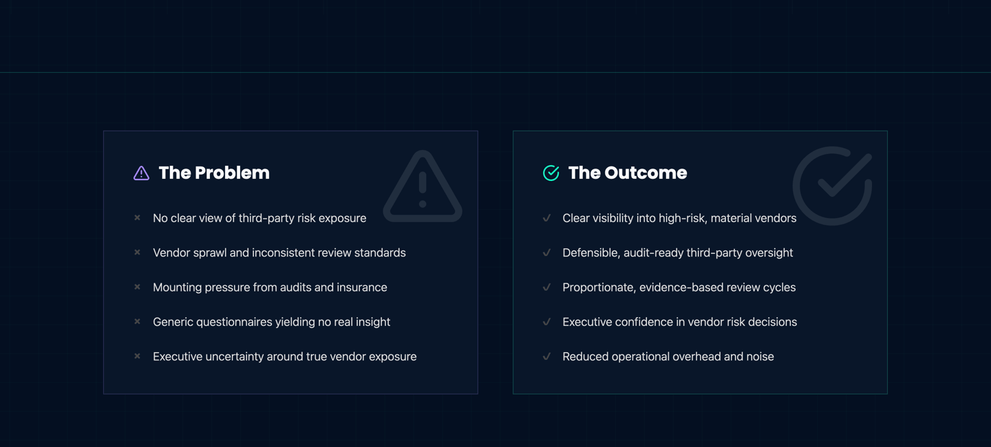Click the large faded checkmark circle watermark
Screen dimensions: 991x447
coord(832,186)
